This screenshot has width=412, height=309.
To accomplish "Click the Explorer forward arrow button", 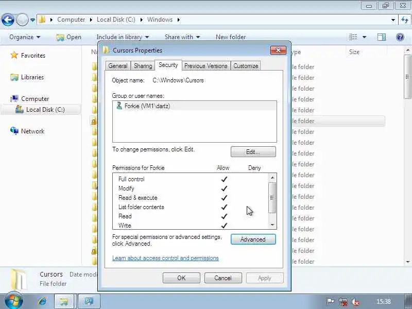I will pyautogui.click(x=22, y=20).
